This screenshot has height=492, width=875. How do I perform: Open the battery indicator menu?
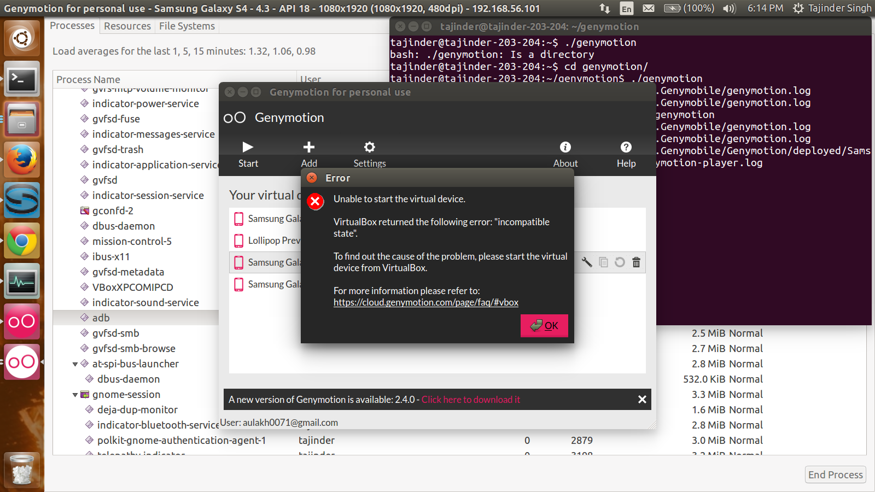pos(689,8)
